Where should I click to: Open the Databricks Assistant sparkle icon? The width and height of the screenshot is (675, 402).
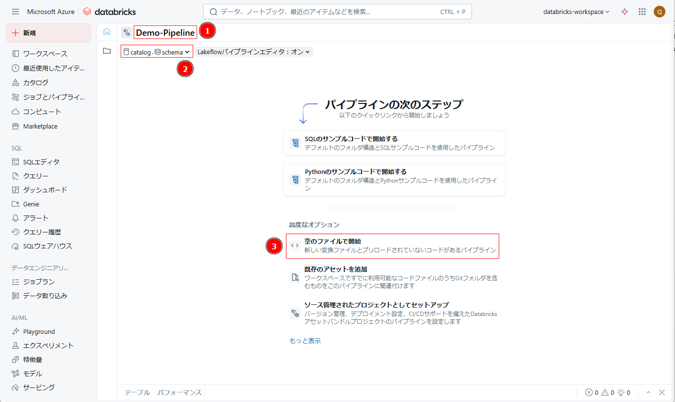625,12
